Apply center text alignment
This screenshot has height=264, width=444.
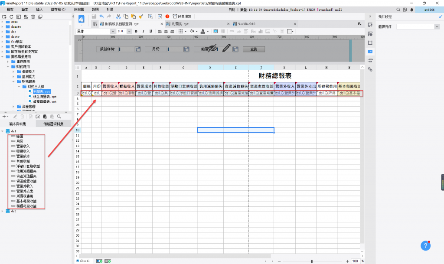pos(166,31)
